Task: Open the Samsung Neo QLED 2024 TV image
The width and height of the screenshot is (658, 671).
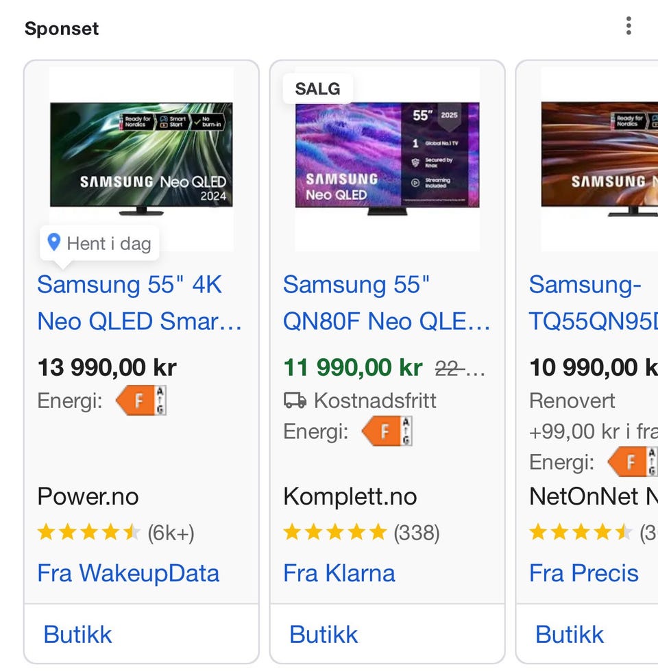Action: 141,157
